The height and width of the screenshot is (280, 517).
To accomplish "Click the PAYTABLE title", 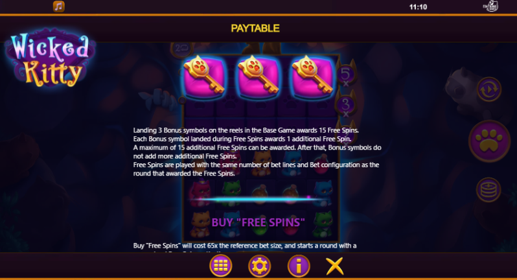I will tap(255, 29).
